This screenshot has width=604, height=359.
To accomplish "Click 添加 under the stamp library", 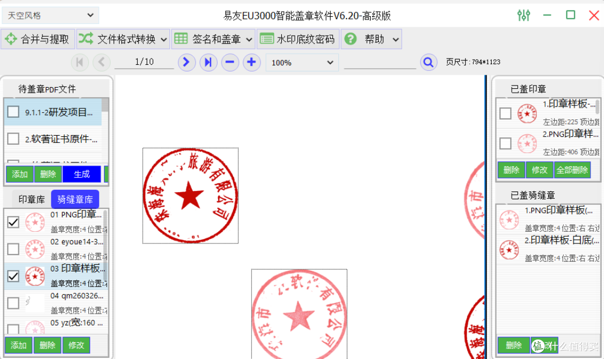I will [18, 345].
